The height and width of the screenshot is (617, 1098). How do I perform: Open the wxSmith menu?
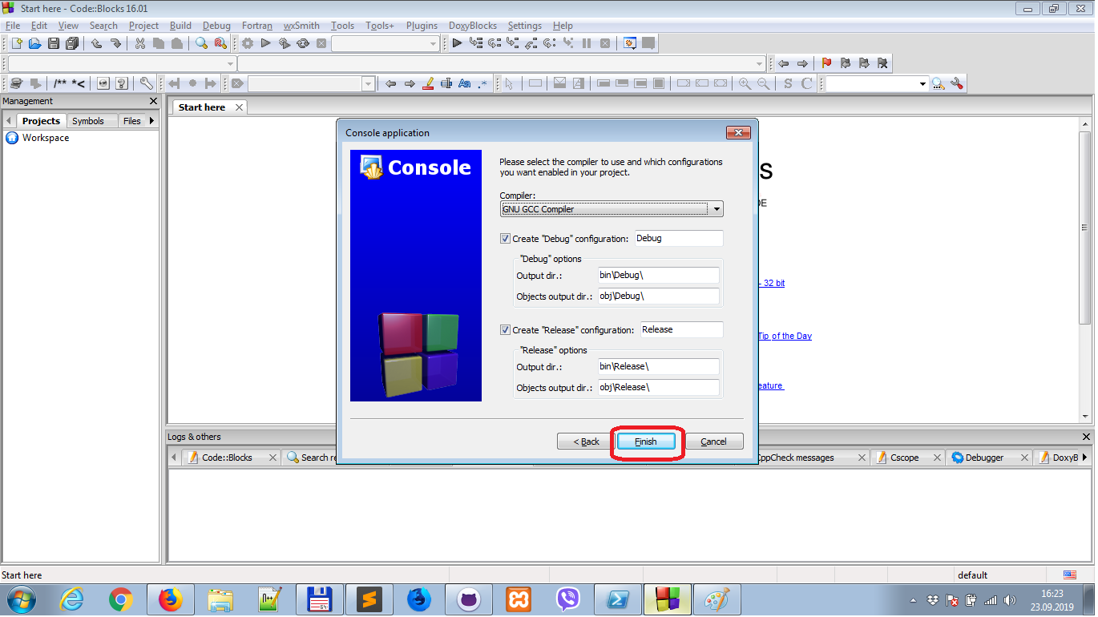pyautogui.click(x=301, y=26)
